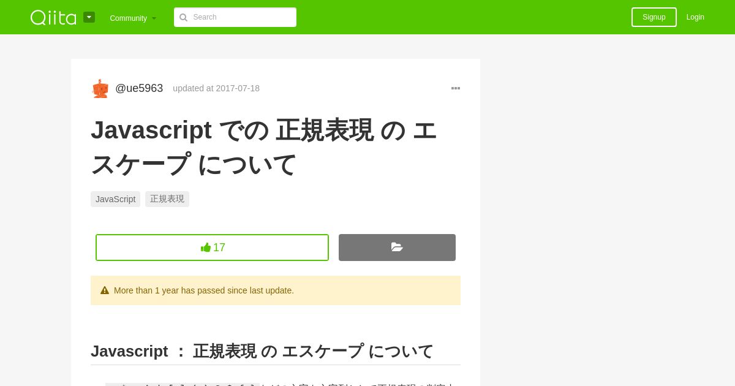Viewport: 735px width, 386px height.
Task: Click the warning triangle icon in notice
Action: [105, 290]
